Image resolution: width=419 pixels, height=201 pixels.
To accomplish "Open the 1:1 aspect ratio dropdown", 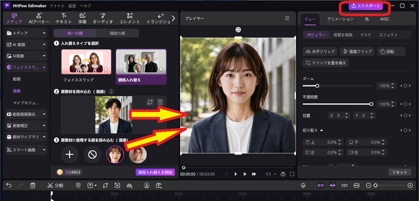I will point(271,174).
